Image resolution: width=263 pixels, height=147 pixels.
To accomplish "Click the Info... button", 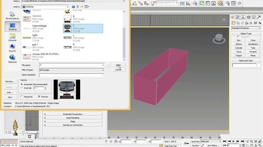I will coord(10,92).
